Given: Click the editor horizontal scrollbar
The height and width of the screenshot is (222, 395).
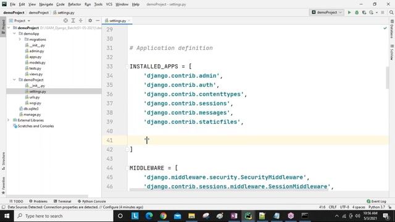Looking at the screenshot, I should coord(229,189).
